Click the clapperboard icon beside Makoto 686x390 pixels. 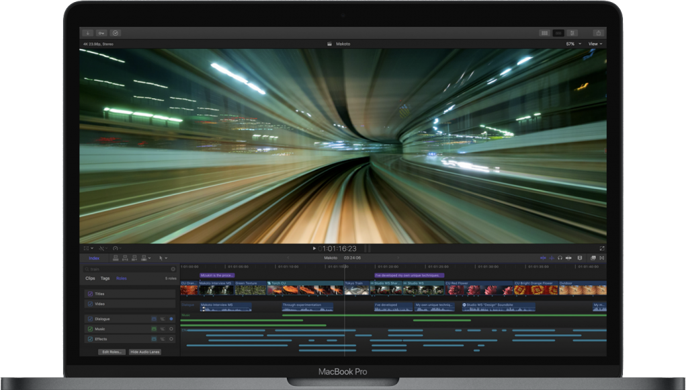coord(329,44)
